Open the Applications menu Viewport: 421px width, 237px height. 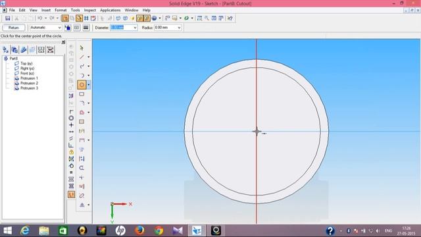111,10
